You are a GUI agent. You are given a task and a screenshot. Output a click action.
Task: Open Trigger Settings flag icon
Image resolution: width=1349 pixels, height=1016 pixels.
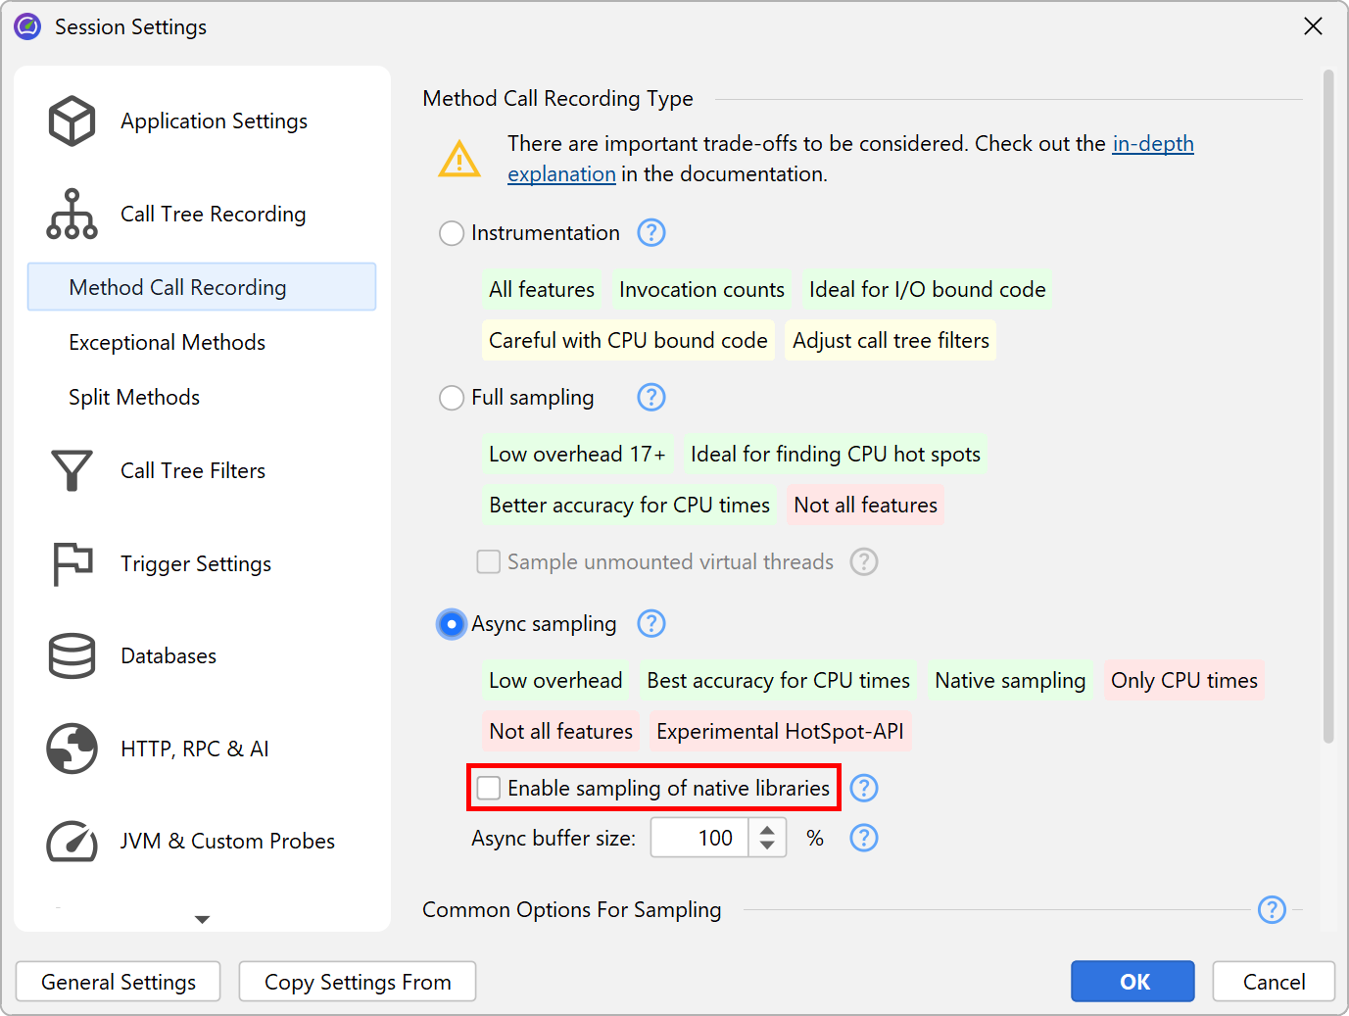(72, 564)
